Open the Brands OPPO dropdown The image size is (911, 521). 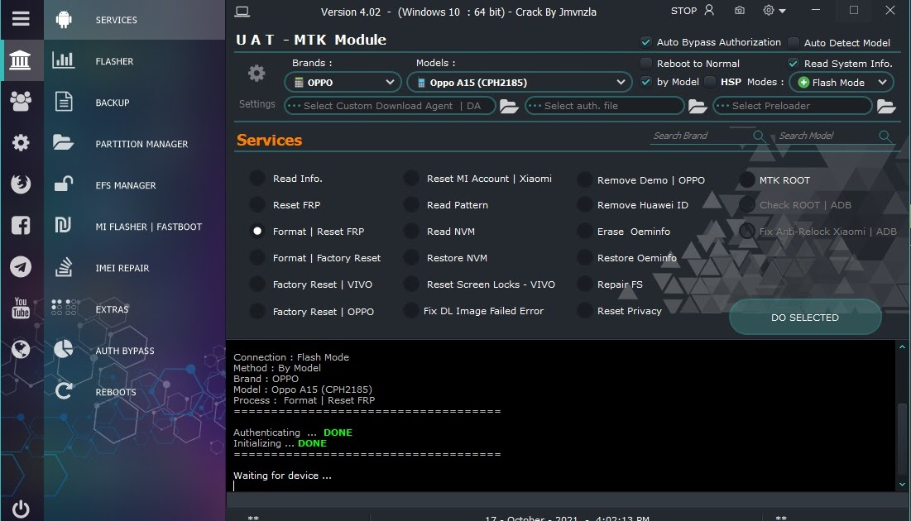[x=343, y=83]
